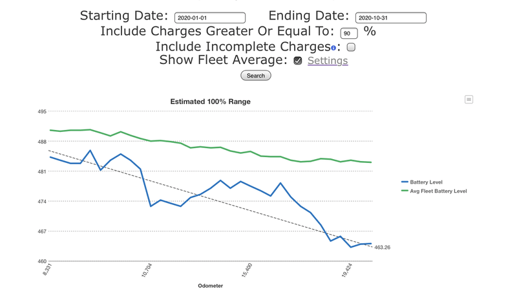Click the info icon beside Incomplete Charges
Image resolution: width=517 pixels, height=291 pixels.
pyautogui.click(x=333, y=48)
